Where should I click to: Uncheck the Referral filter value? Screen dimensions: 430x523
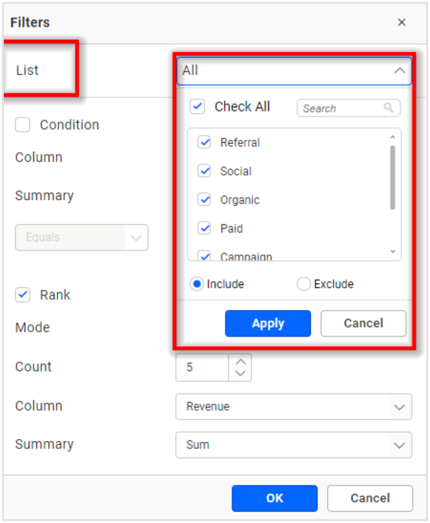click(204, 142)
